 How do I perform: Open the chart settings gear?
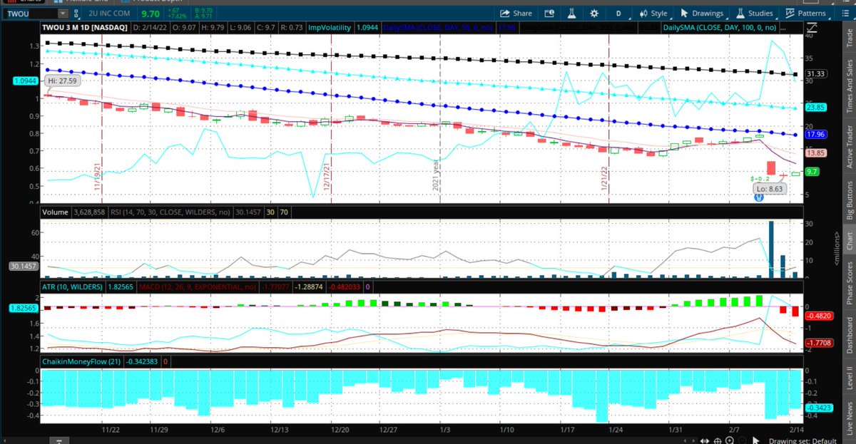(594, 13)
